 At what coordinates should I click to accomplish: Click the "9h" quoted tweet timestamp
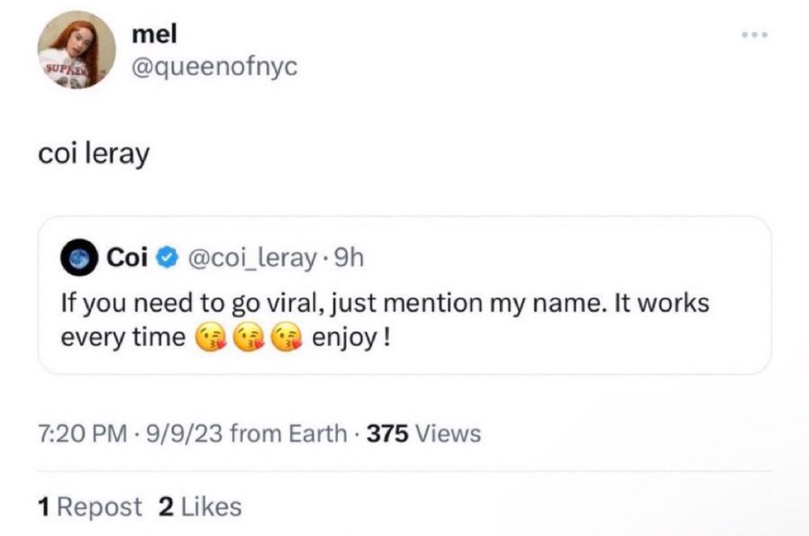[x=349, y=258]
